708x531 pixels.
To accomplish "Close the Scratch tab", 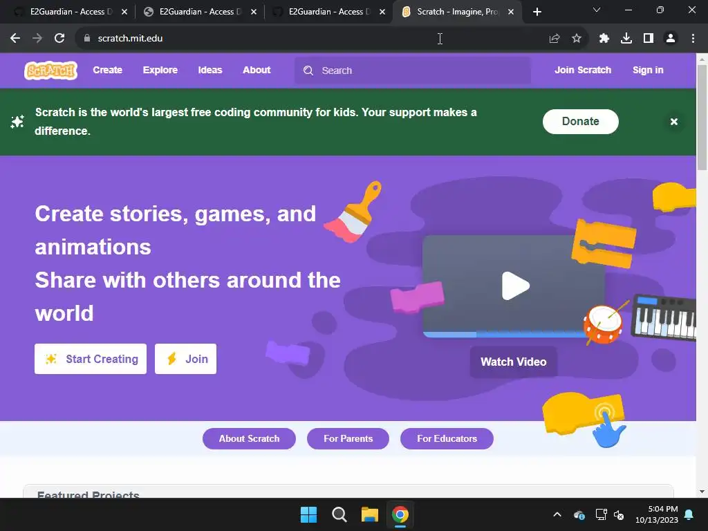I will click(511, 12).
